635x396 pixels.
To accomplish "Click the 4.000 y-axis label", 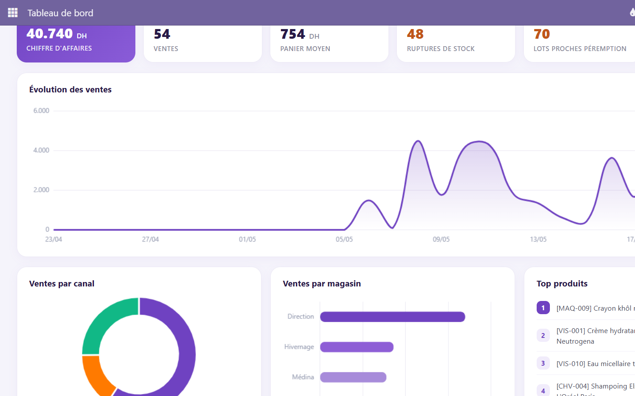I will pos(41,150).
